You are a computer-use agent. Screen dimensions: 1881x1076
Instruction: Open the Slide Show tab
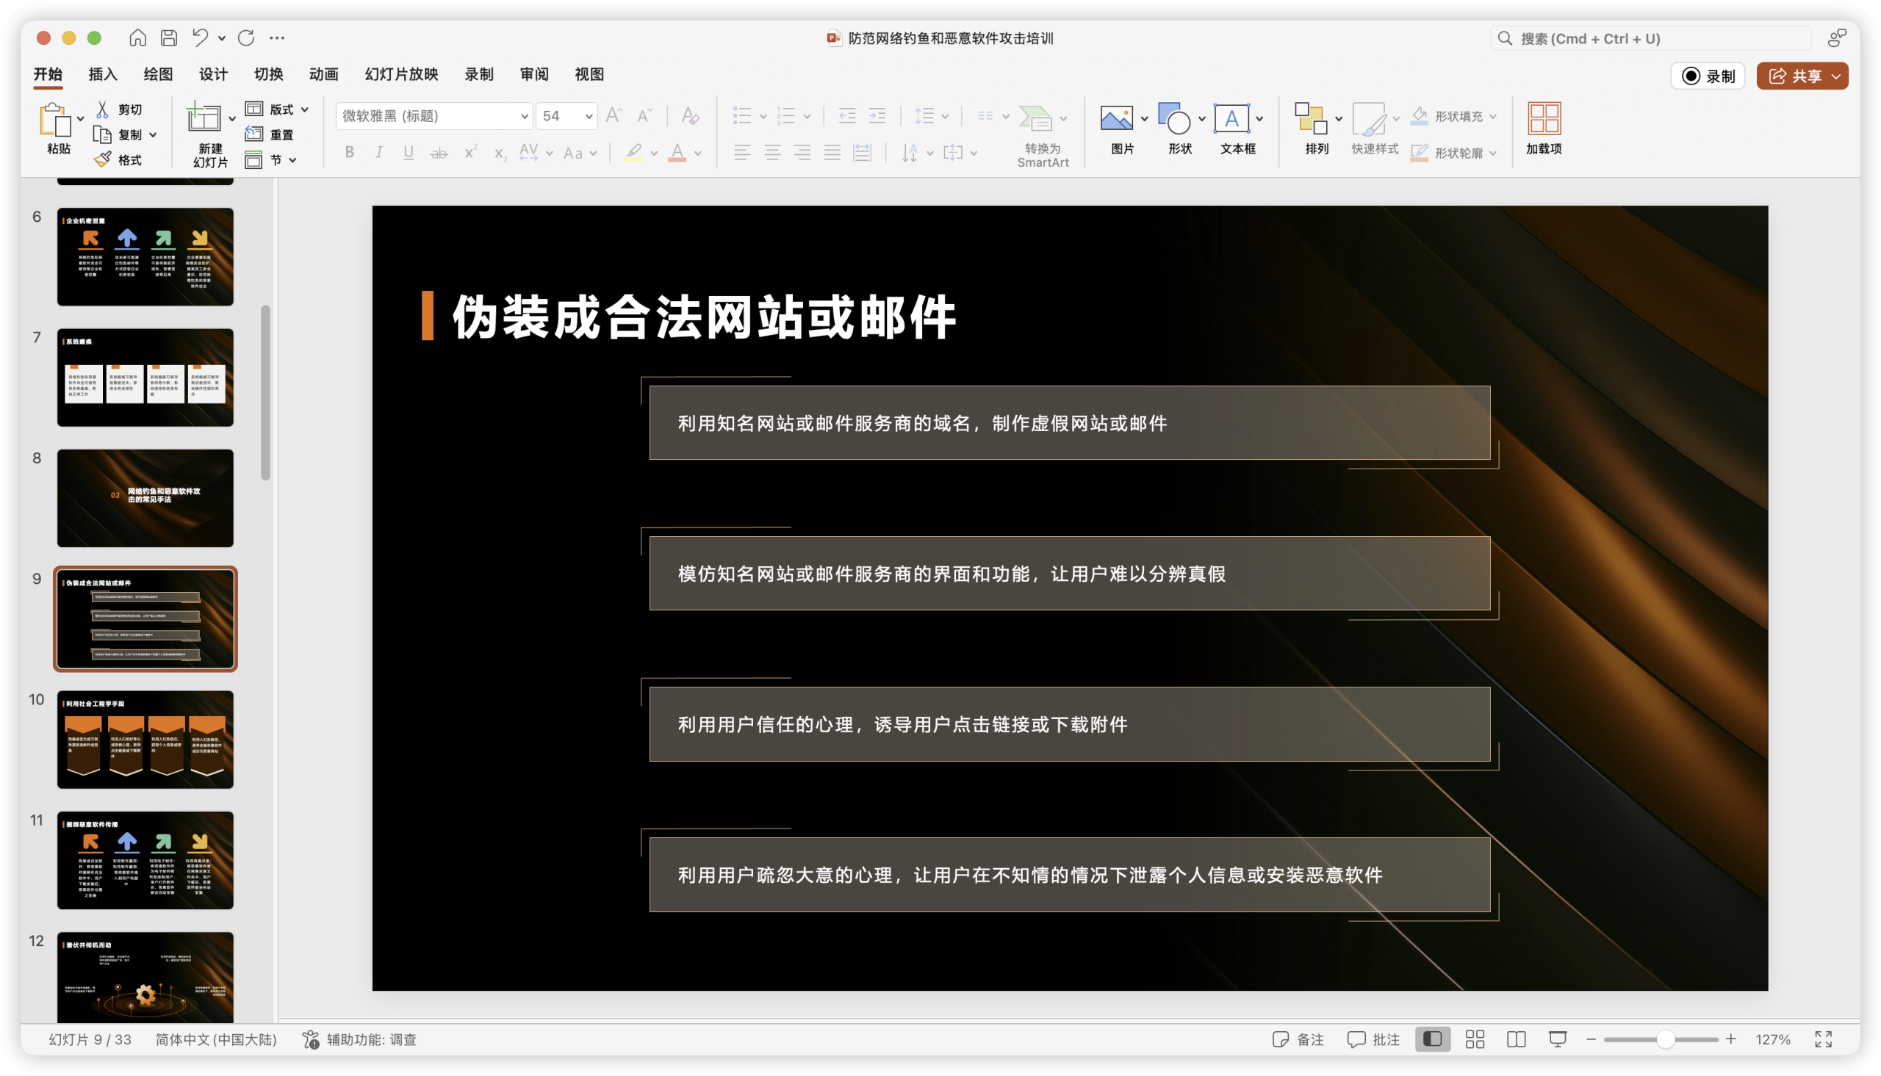coord(401,74)
